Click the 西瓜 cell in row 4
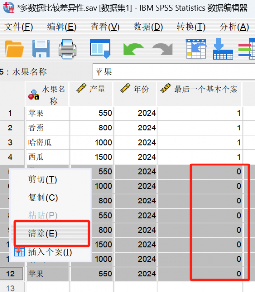This screenshot has width=255, height=292. pyautogui.click(x=48, y=157)
